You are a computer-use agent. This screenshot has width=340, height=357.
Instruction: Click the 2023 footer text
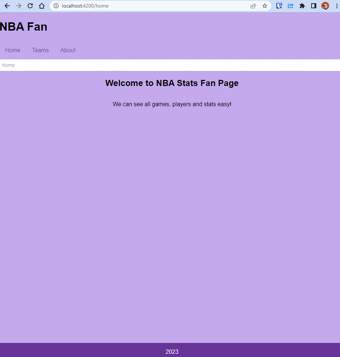pyautogui.click(x=172, y=352)
